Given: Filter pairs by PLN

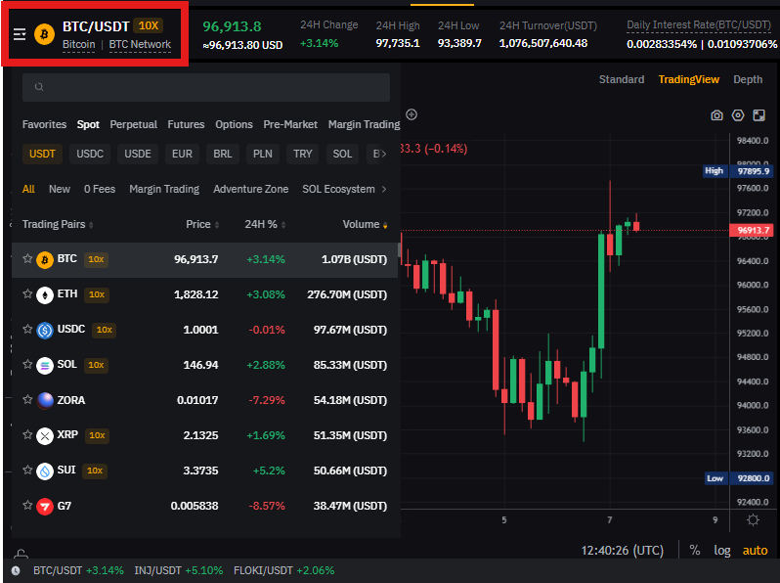Looking at the screenshot, I should [263, 154].
